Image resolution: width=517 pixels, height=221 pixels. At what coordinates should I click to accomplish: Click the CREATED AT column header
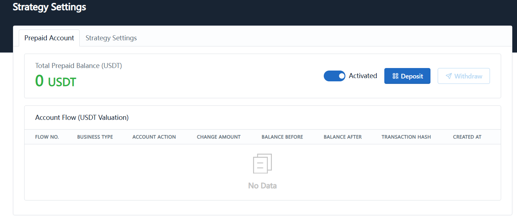(467, 137)
